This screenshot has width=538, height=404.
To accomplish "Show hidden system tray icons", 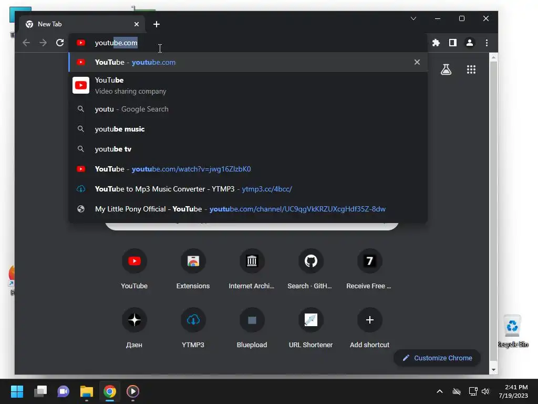I will (440, 391).
